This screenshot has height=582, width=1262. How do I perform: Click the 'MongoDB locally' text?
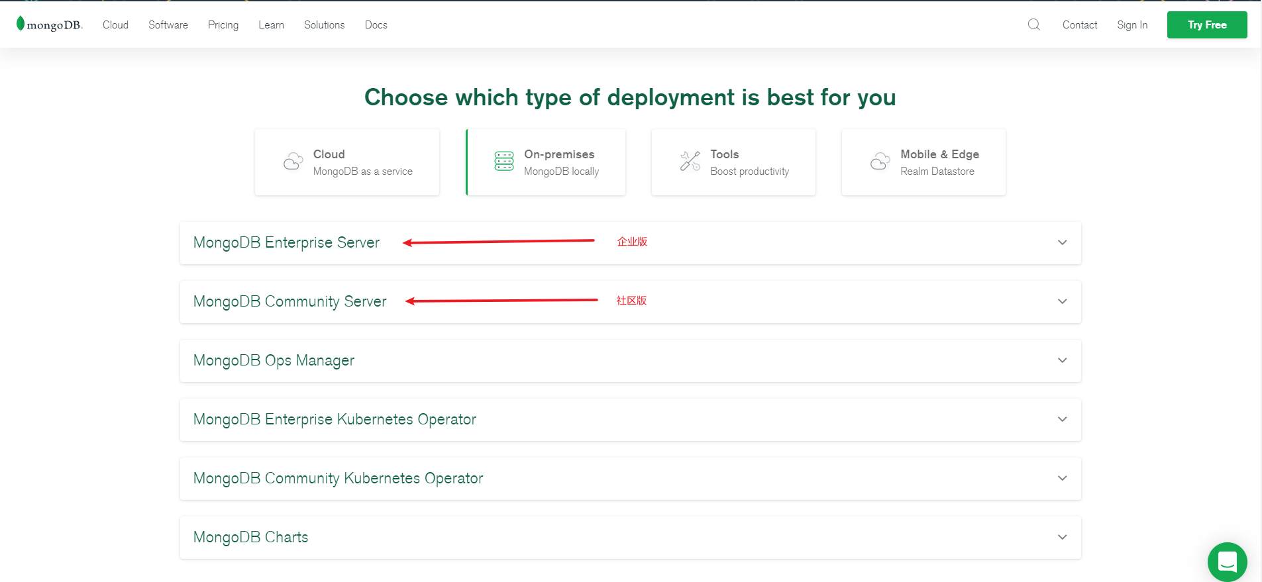(x=561, y=171)
